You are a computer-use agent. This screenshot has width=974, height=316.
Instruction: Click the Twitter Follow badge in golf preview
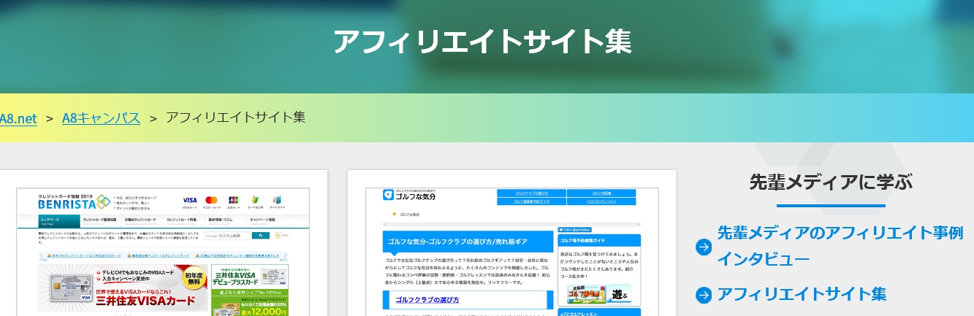[x=574, y=229]
